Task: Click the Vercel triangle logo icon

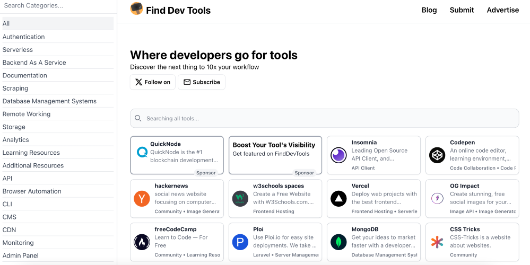Action: [338, 199]
